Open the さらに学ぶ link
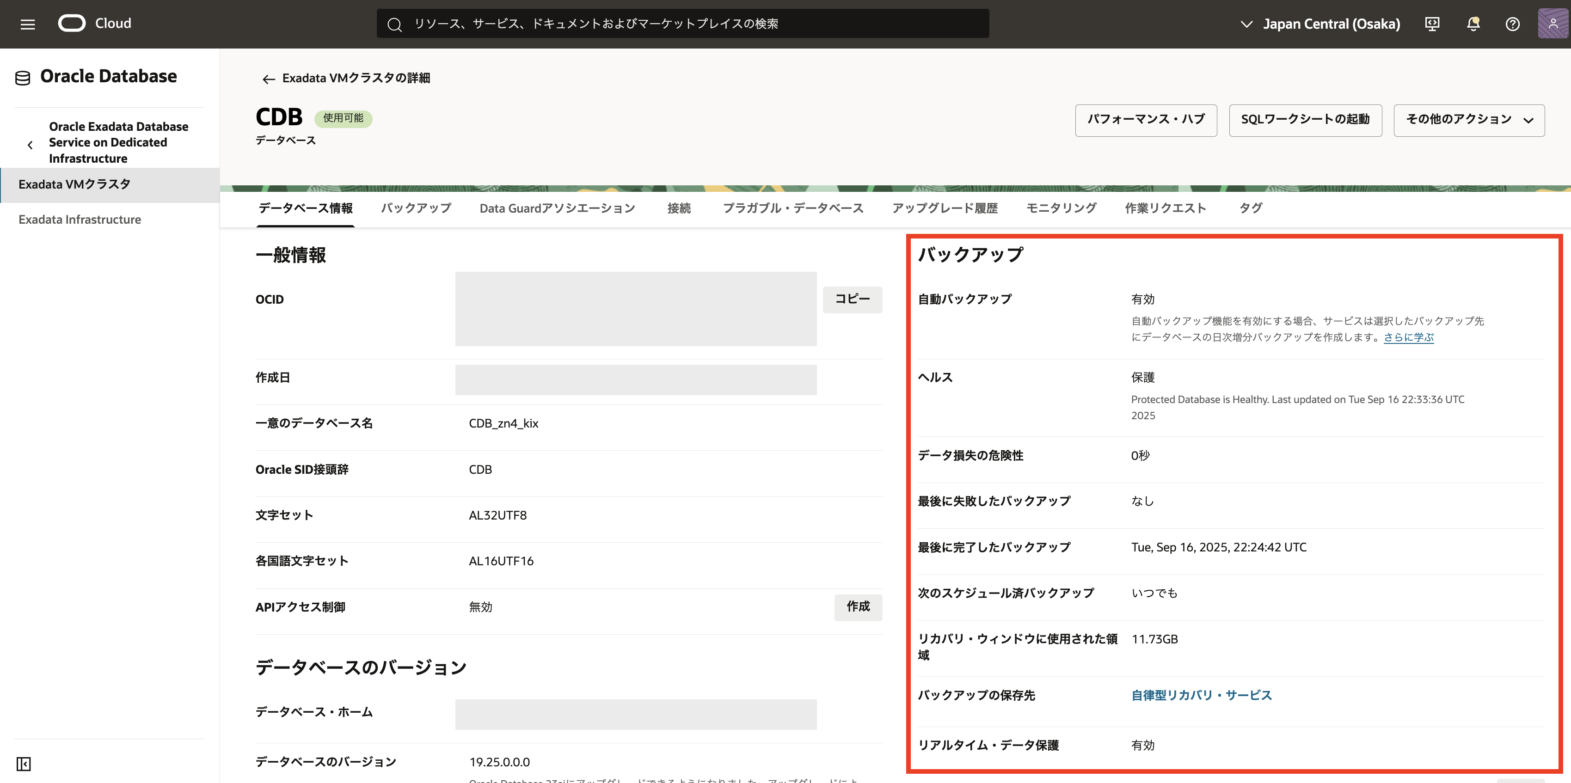 pos(1408,337)
